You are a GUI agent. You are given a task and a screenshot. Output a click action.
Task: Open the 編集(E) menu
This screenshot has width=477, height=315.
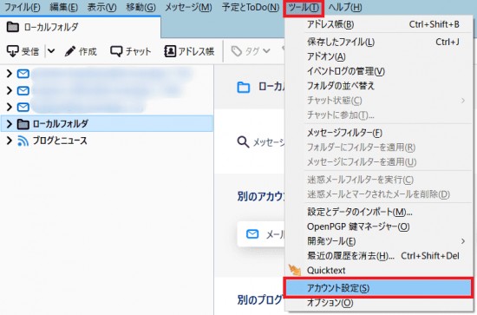point(63,7)
